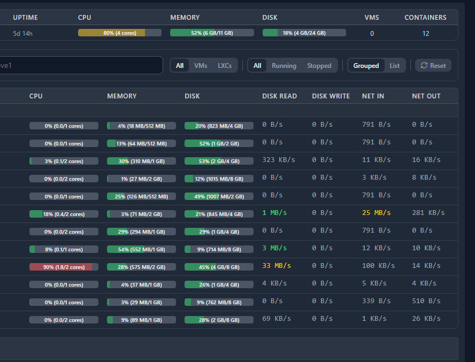Select the All option beside VMs
Image resolution: width=475 pixels, height=362 pixels.
[180, 65]
